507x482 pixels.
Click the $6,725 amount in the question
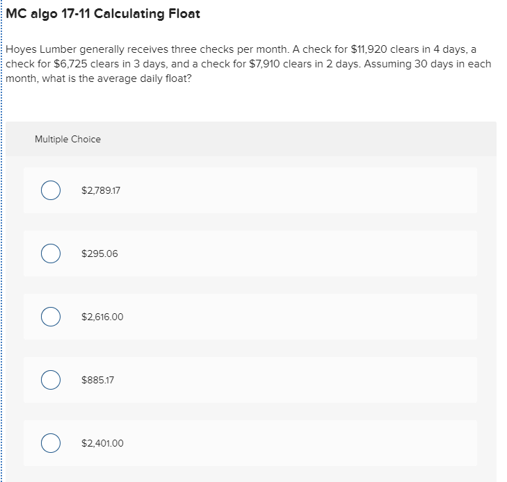[x=70, y=64]
